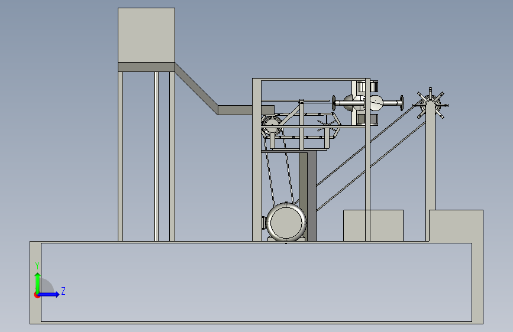The image size is (513, 332).
Task: Select the leftmost leg of the hopper tower
Action: coord(120,157)
